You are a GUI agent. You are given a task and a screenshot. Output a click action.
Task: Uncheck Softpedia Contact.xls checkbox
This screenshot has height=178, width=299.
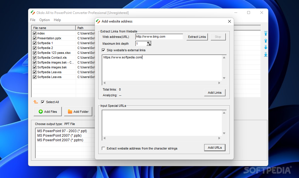[34, 58]
